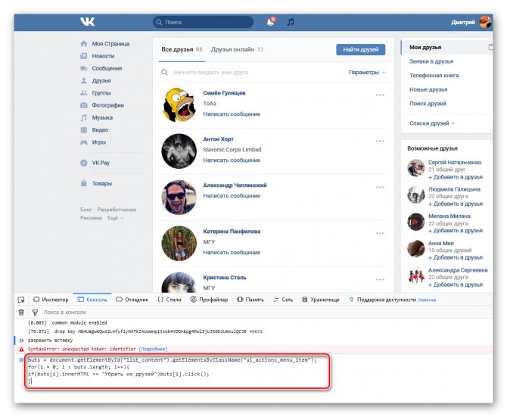
Task: Open Заявки в друзья section
Action: point(431,61)
